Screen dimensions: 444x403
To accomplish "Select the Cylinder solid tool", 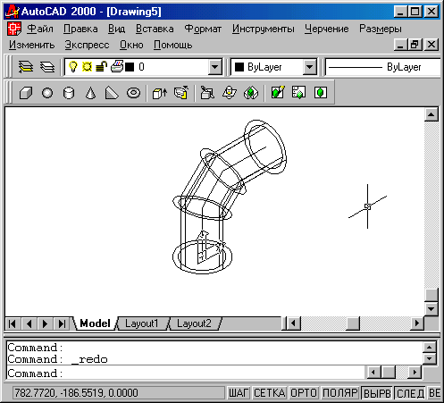I will 69,93.
